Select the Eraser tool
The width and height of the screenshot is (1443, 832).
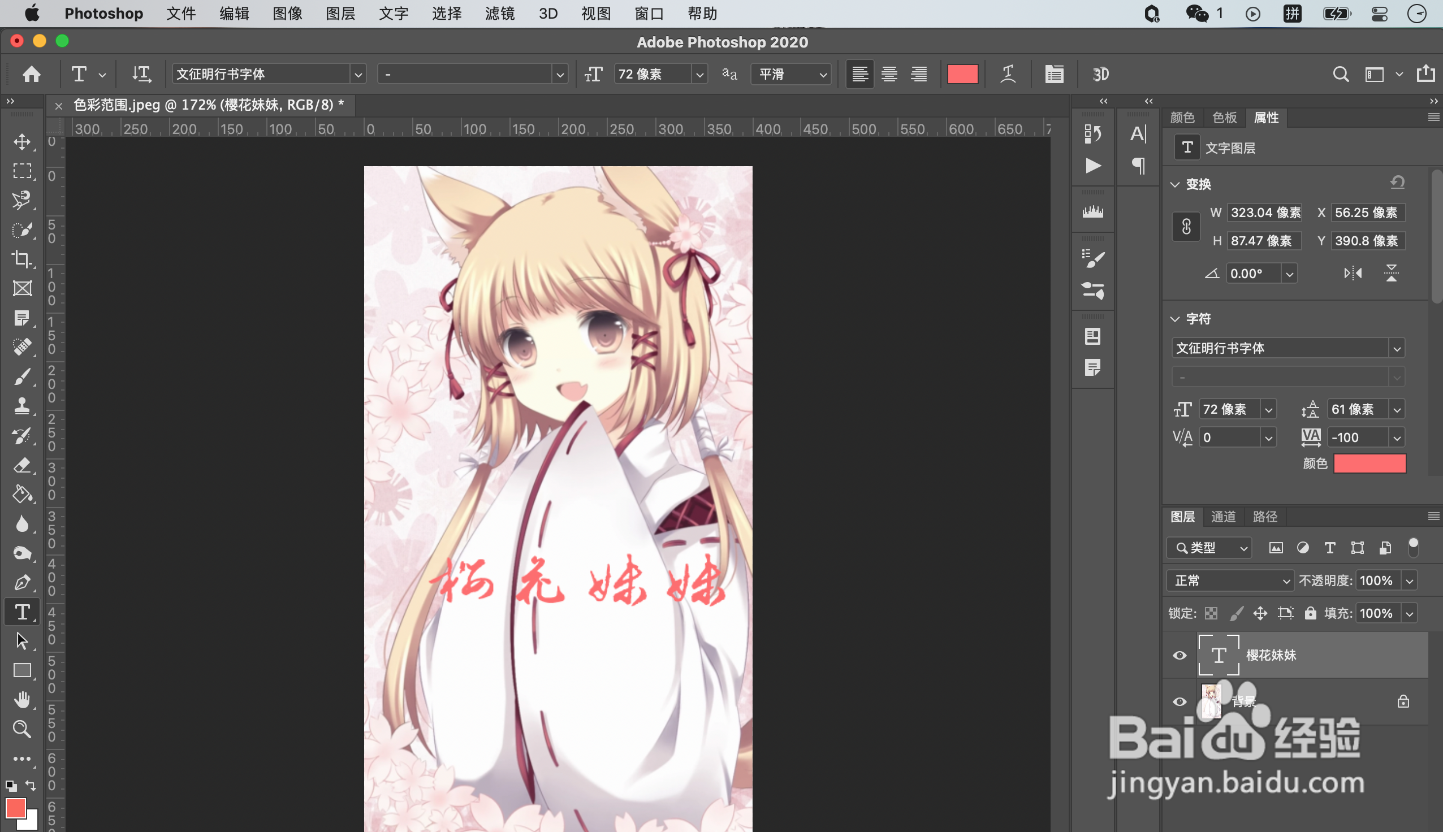[22, 465]
